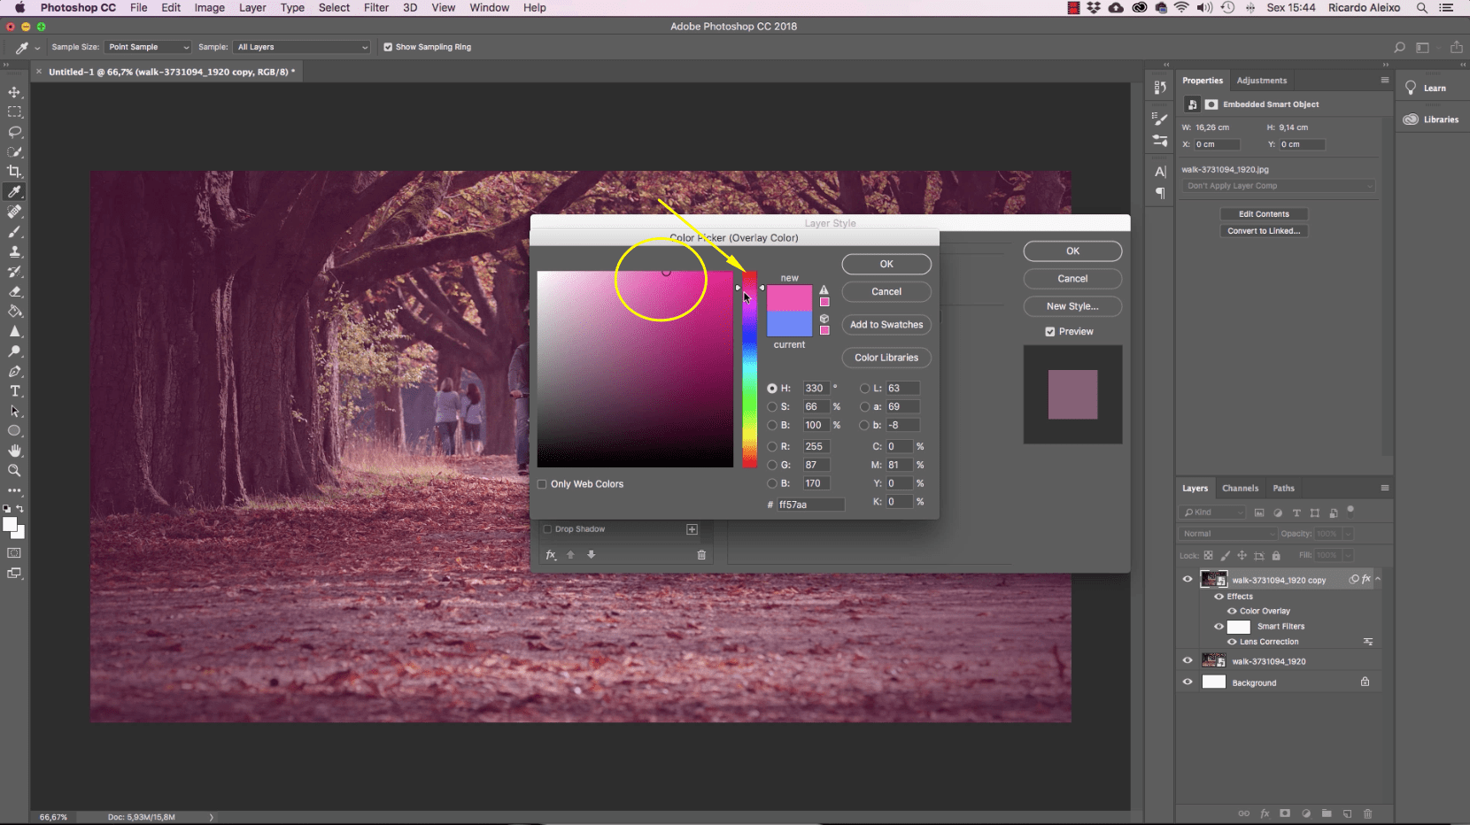Select the Crop tool
Screen dimensions: 1470x825
point(15,172)
